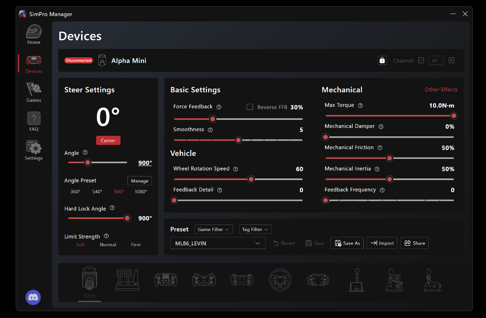This screenshot has height=318, width=486.
Task: Click the Feedback Detail slider handle
Action: pyautogui.click(x=174, y=200)
